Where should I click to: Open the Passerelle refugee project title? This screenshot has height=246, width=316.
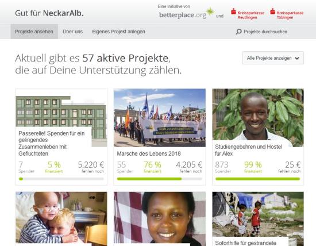pyautogui.click(x=52, y=143)
